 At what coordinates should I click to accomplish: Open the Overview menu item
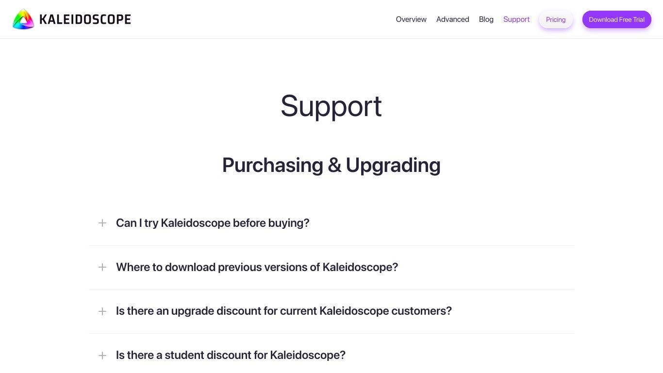pos(411,19)
